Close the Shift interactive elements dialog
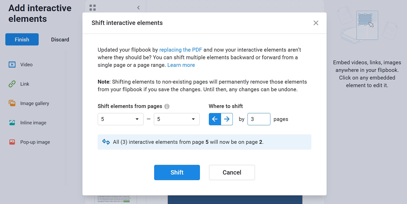Screen dimensions: 407x204 point(316,23)
